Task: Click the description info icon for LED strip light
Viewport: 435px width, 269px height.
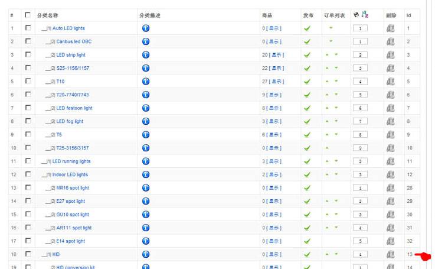Action: (x=146, y=55)
